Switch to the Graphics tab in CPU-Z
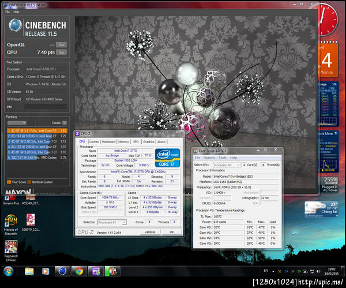The height and width of the screenshot is (288, 346). coord(149,142)
